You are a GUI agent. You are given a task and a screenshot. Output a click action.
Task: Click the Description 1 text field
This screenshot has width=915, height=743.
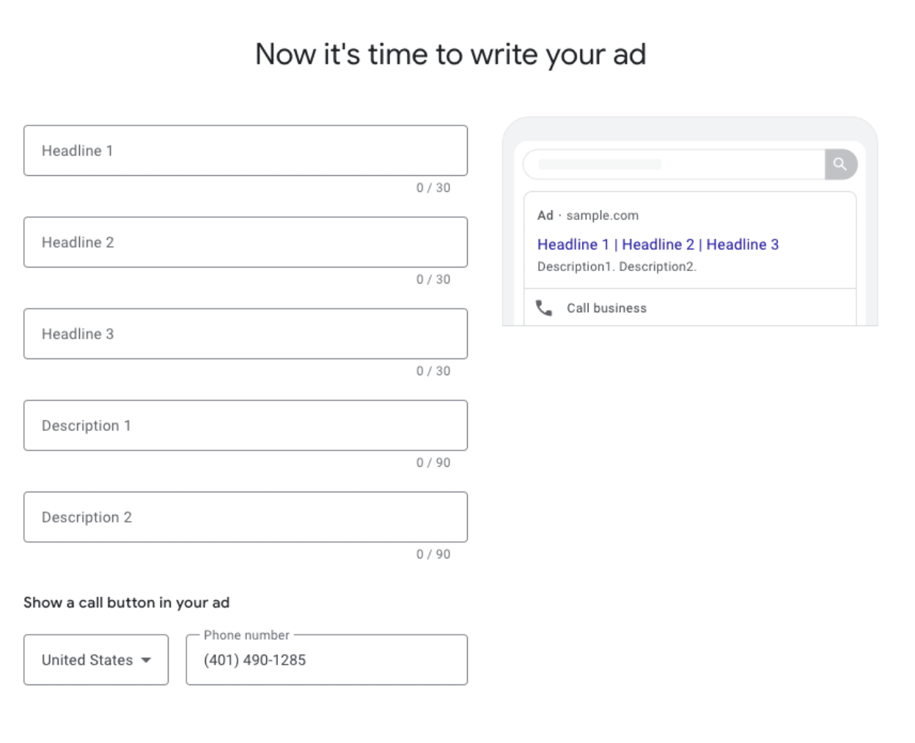point(246,425)
